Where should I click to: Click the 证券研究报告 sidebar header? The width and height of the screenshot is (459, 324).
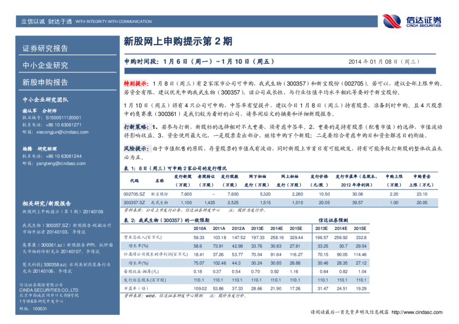(46, 48)
